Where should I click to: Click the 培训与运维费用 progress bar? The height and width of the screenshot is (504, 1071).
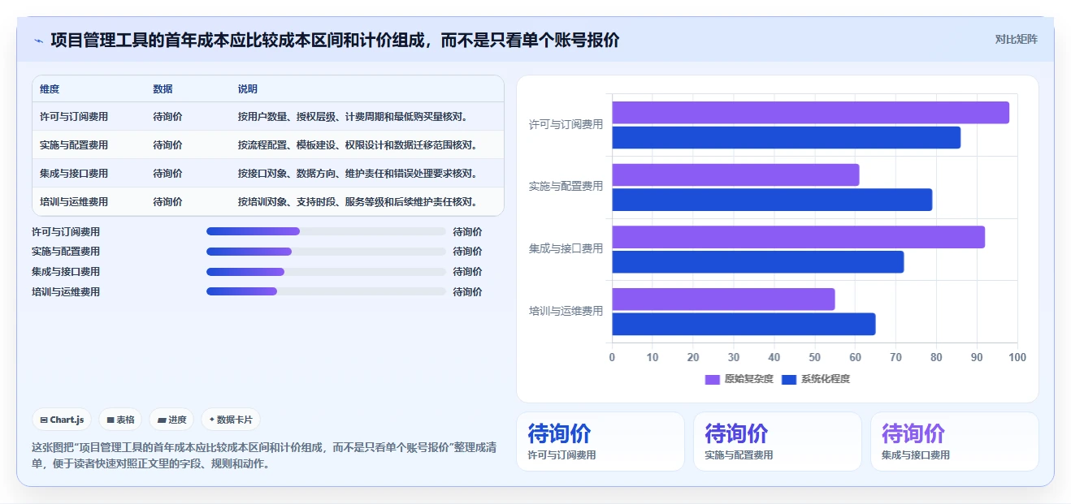(x=326, y=291)
